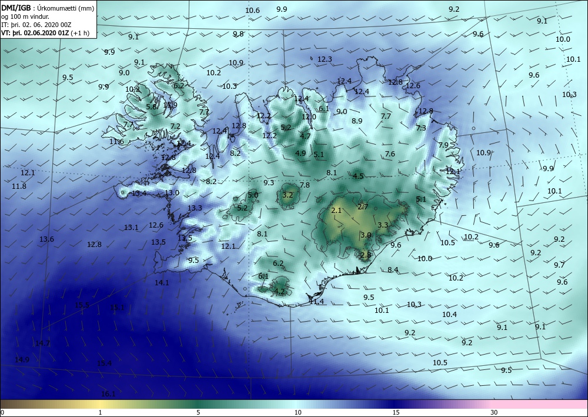Click the map value 9.3
Viewport: 588px width, 417px height.
pos(269,183)
